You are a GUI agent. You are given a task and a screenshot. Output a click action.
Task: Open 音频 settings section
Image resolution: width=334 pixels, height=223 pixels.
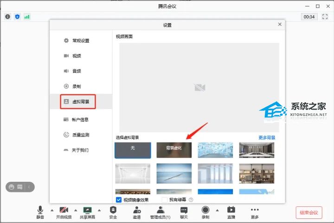tap(81, 71)
